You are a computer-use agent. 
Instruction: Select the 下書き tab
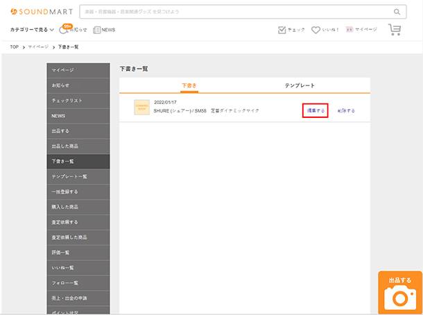[189, 85]
